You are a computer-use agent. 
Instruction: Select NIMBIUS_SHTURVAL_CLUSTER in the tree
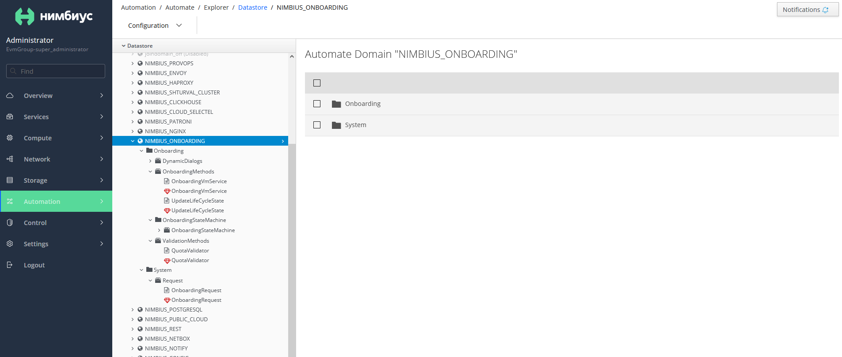pos(182,92)
